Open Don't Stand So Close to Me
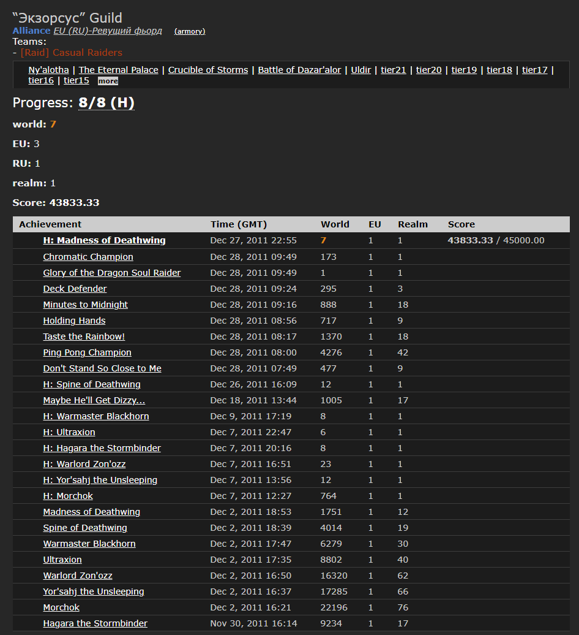This screenshot has width=579, height=635. (x=102, y=368)
